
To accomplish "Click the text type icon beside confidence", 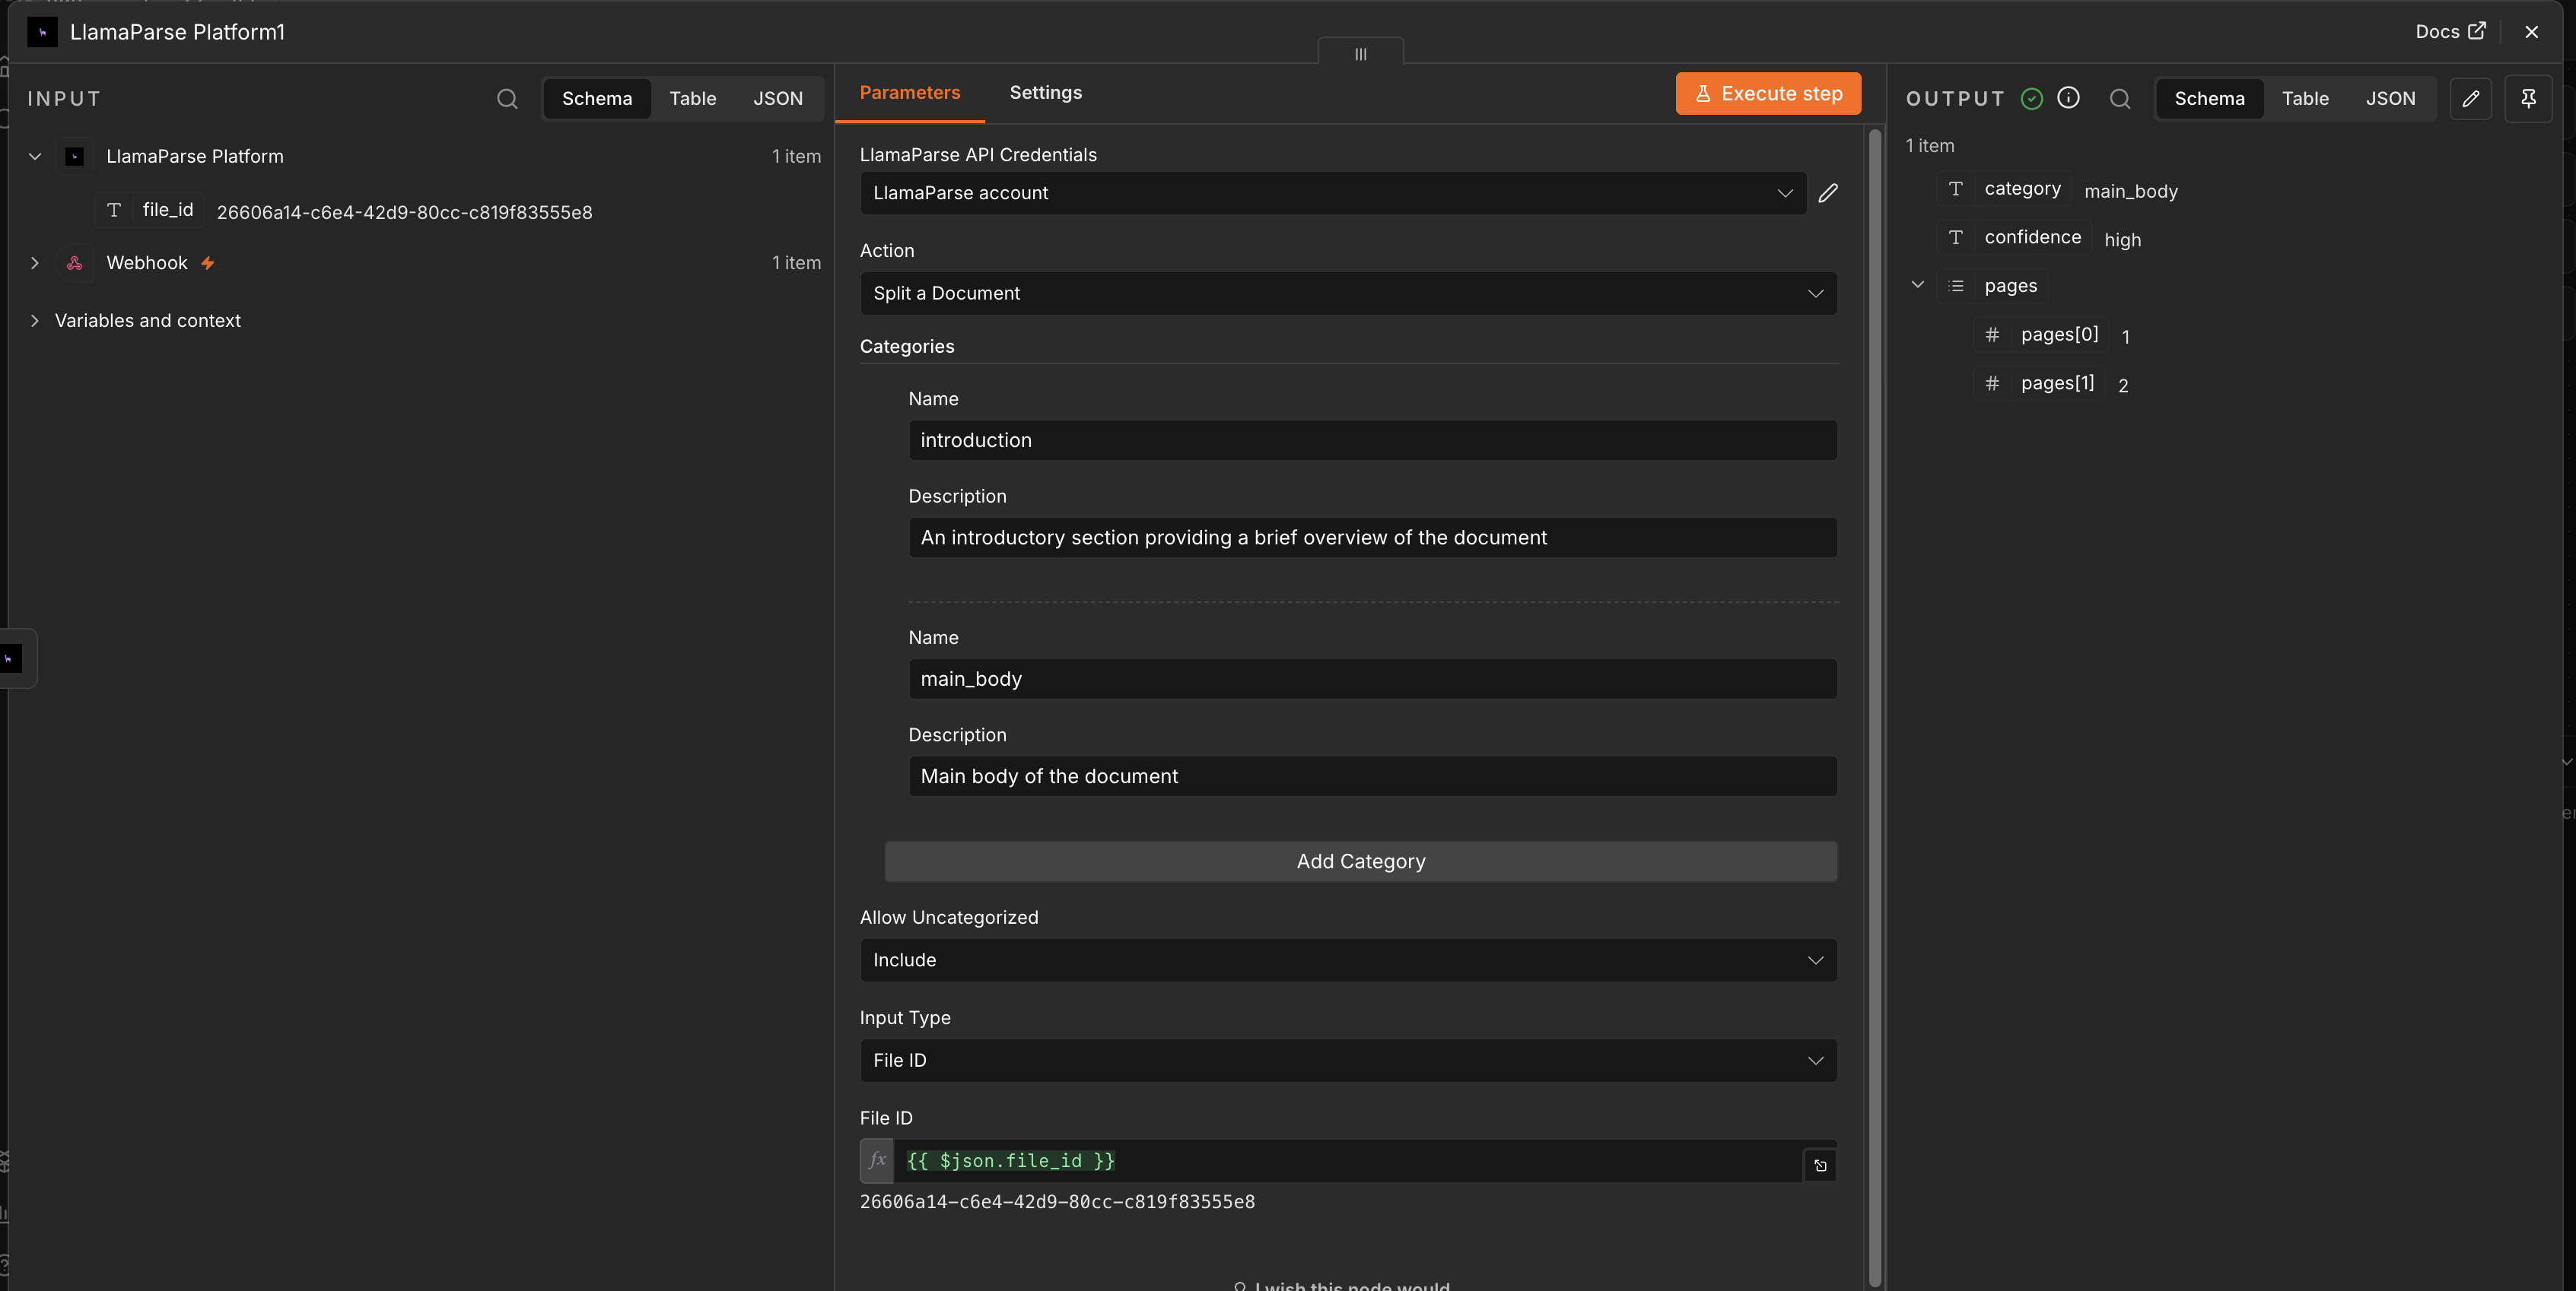I will click(x=1956, y=236).
